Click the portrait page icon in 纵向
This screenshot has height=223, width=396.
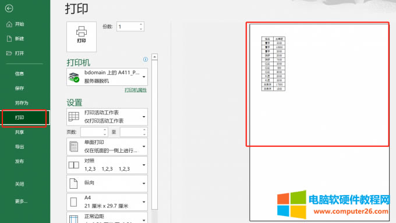click(73, 184)
